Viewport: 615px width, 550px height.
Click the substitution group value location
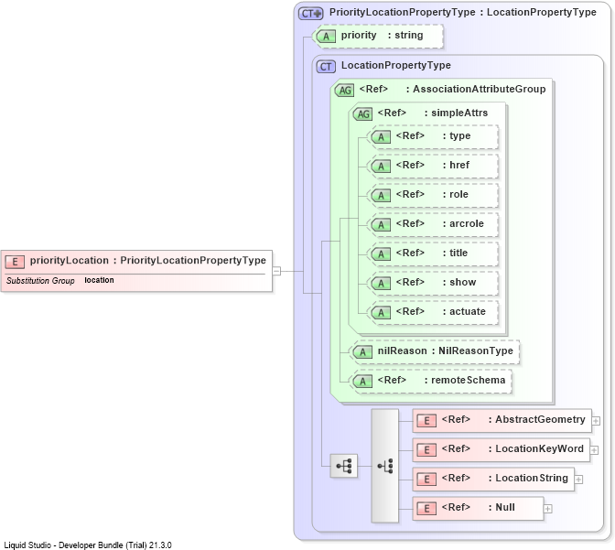tap(99, 280)
